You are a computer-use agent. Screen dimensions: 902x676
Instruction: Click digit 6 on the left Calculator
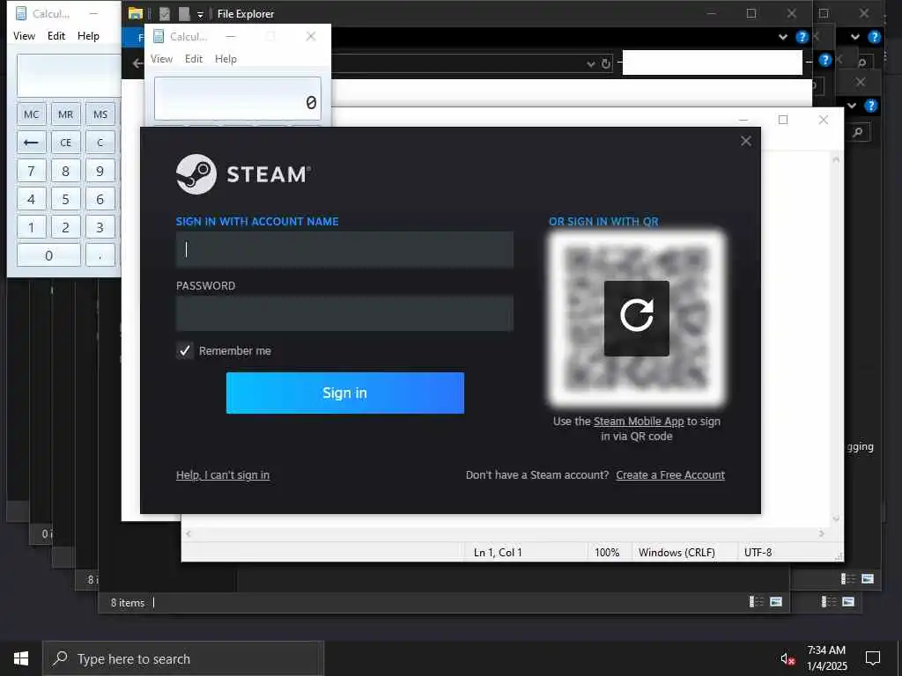(x=100, y=199)
